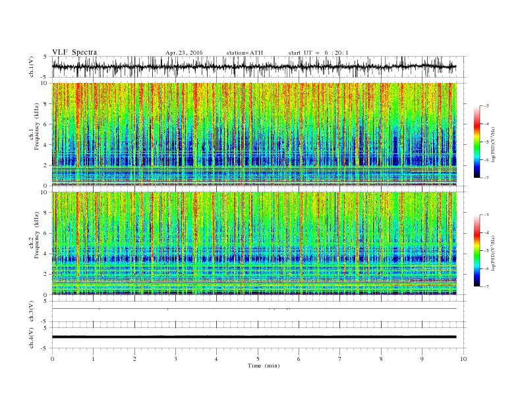
Task: Click the 'ch.3(V)' axis label
Action: point(31,311)
